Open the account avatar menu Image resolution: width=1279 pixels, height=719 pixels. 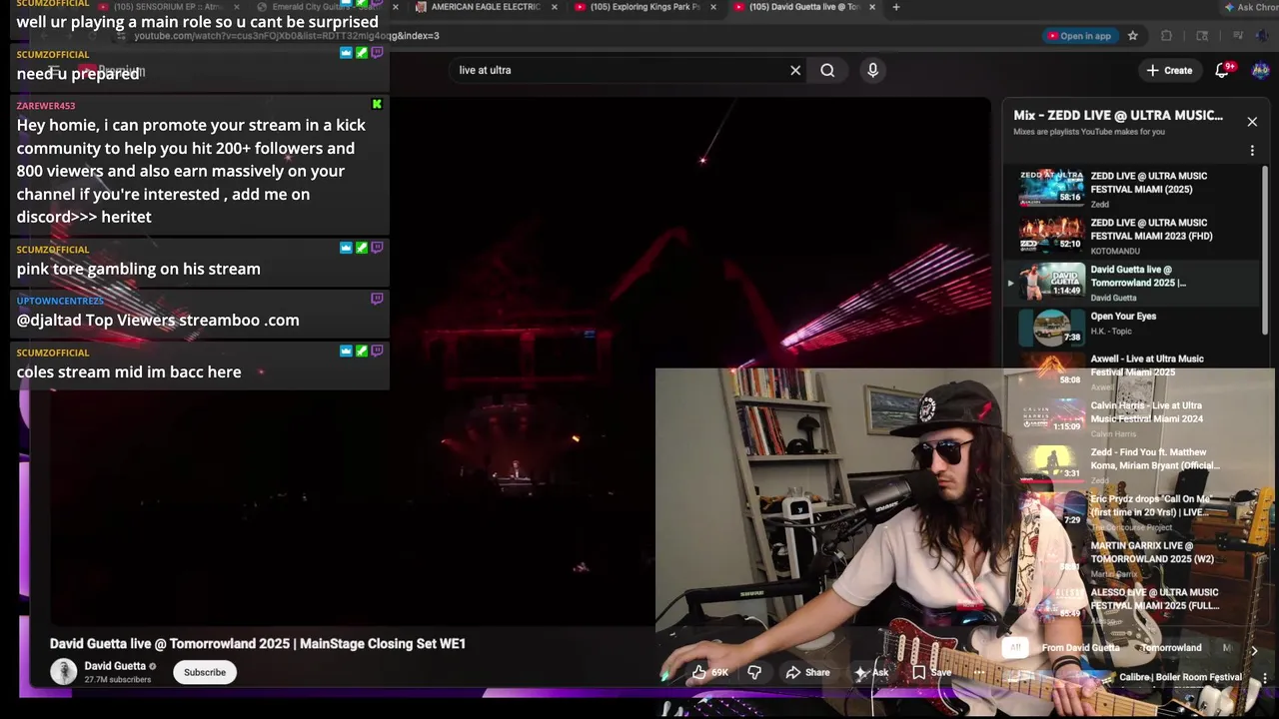[1260, 70]
